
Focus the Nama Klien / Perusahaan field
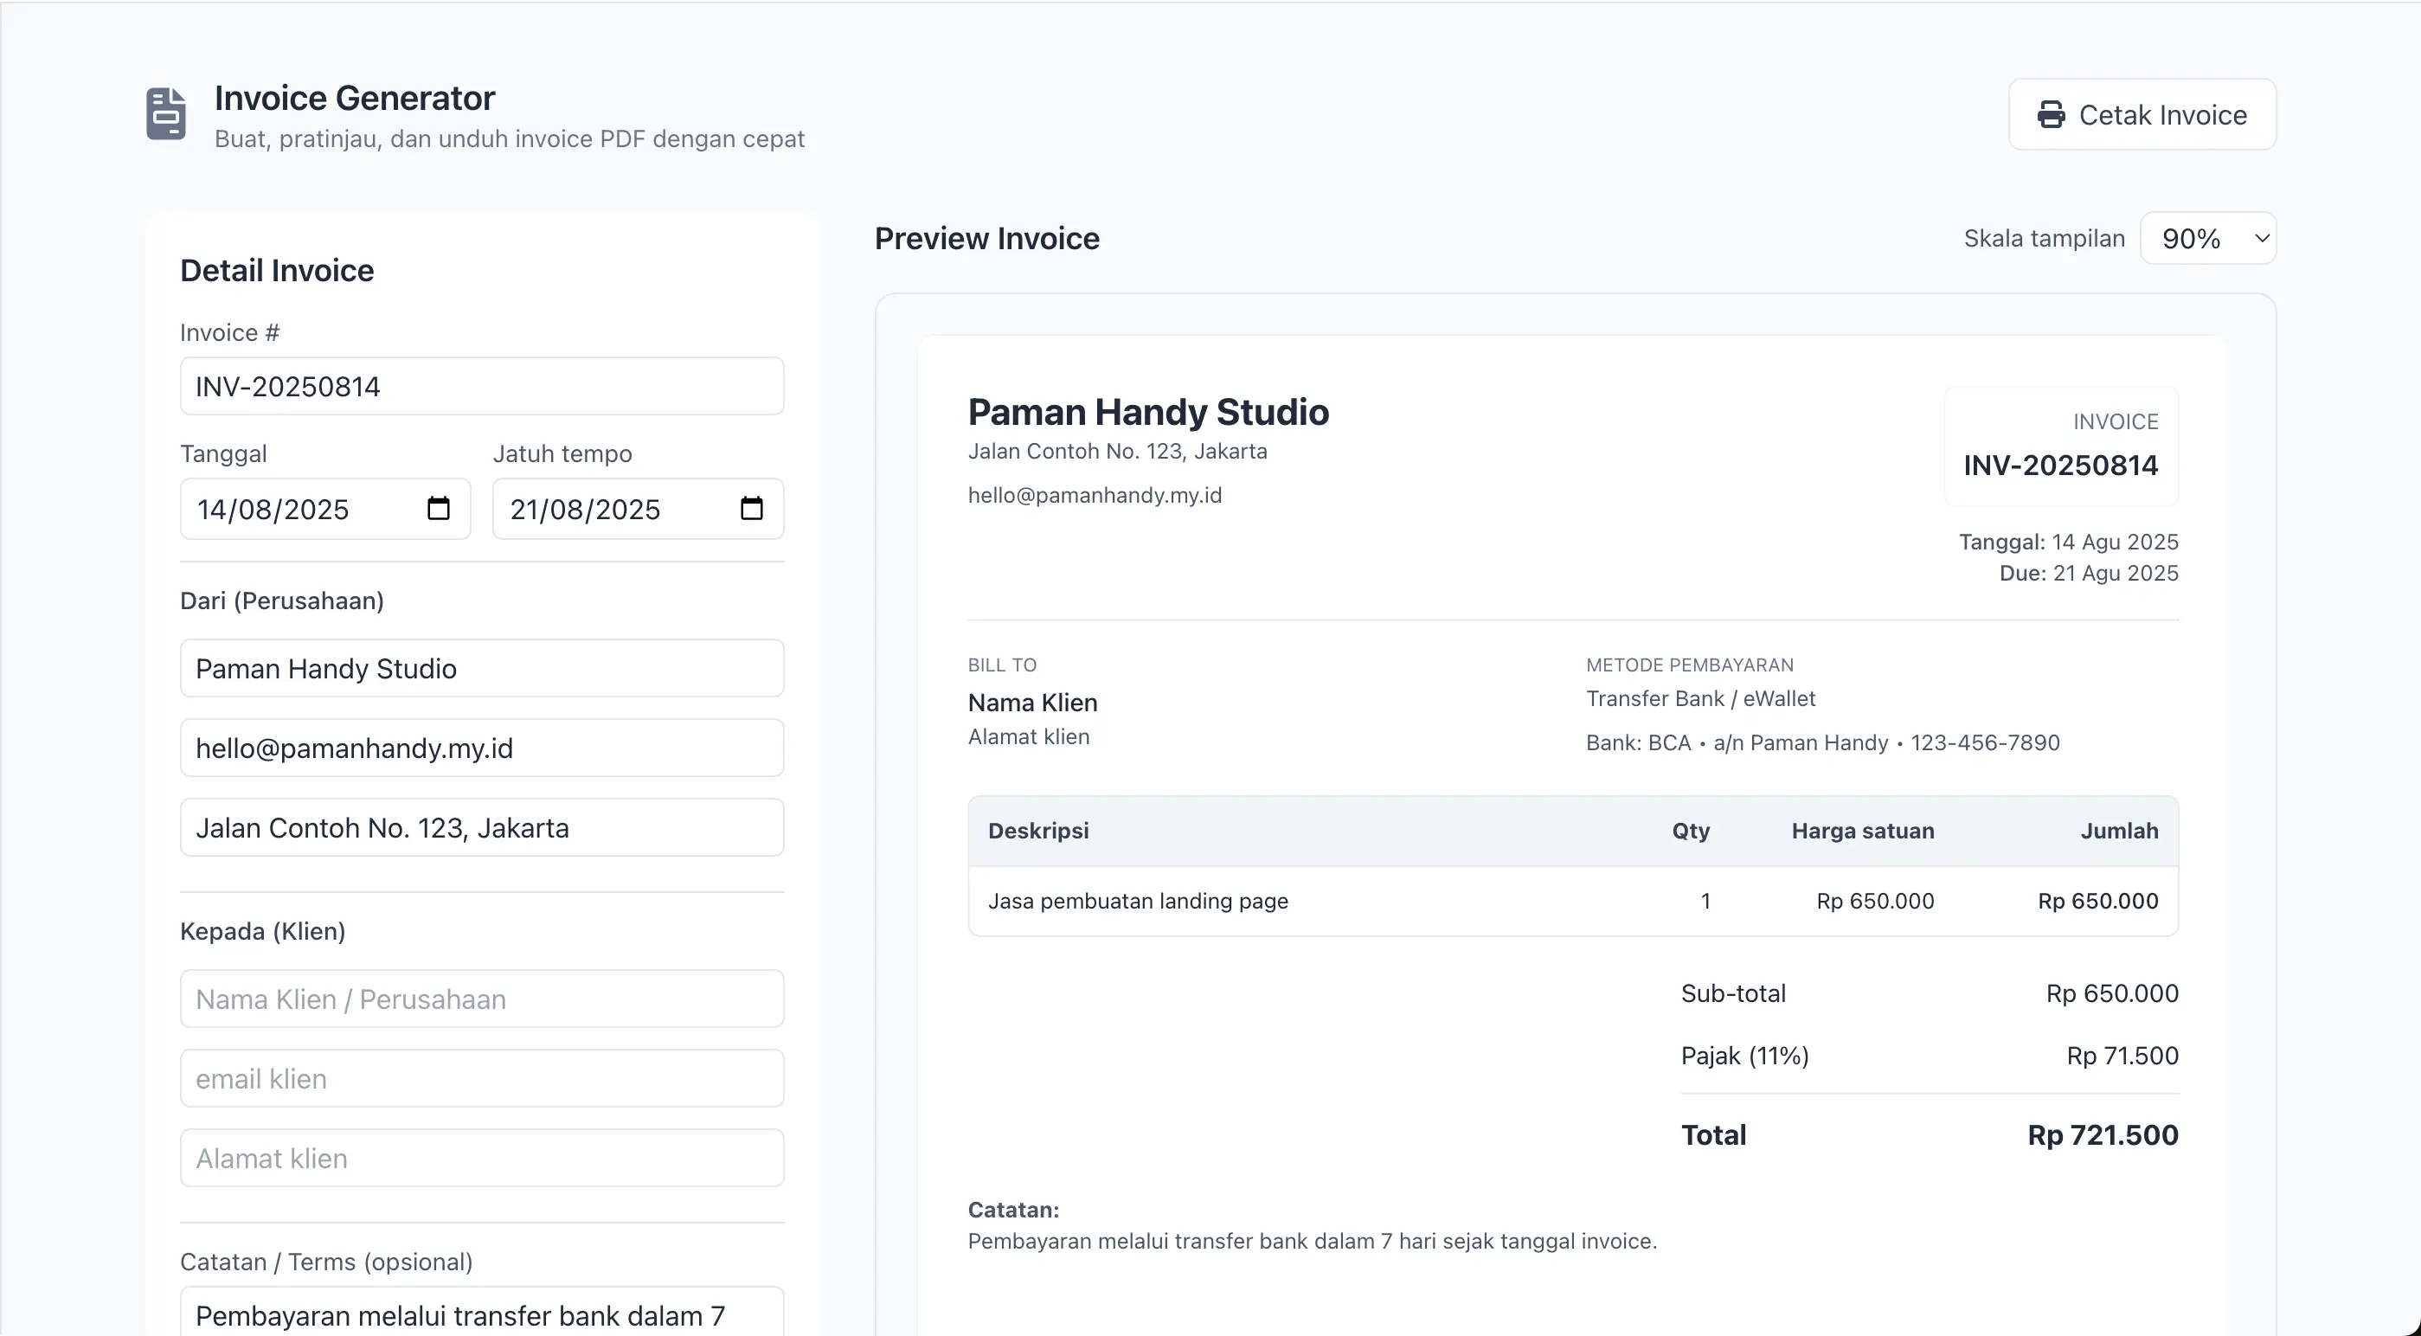coord(481,999)
